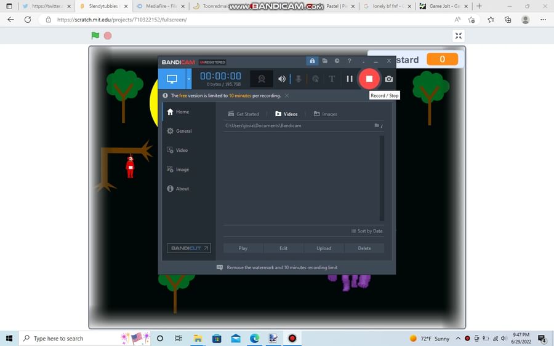Viewport: 554px width, 346px height.
Task: Dismiss the free version limit notice
Action: (287, 96)
